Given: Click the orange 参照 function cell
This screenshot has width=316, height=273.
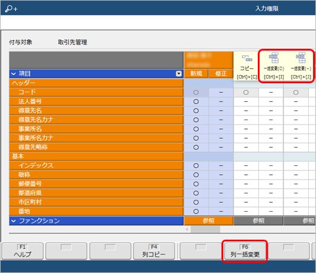Looking at the screenshot, I should coord(208,221).
